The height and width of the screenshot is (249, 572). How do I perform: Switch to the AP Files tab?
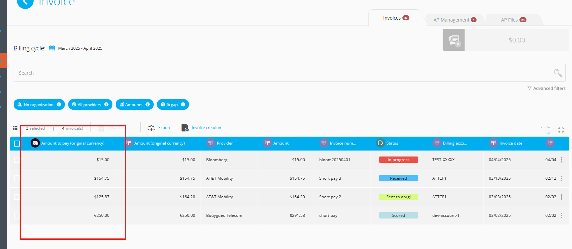point(513,20)
